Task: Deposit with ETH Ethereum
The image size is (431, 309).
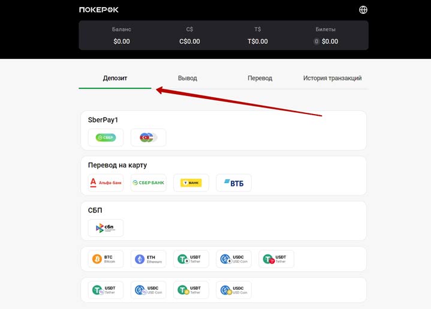Action: [x=149, y=259]
